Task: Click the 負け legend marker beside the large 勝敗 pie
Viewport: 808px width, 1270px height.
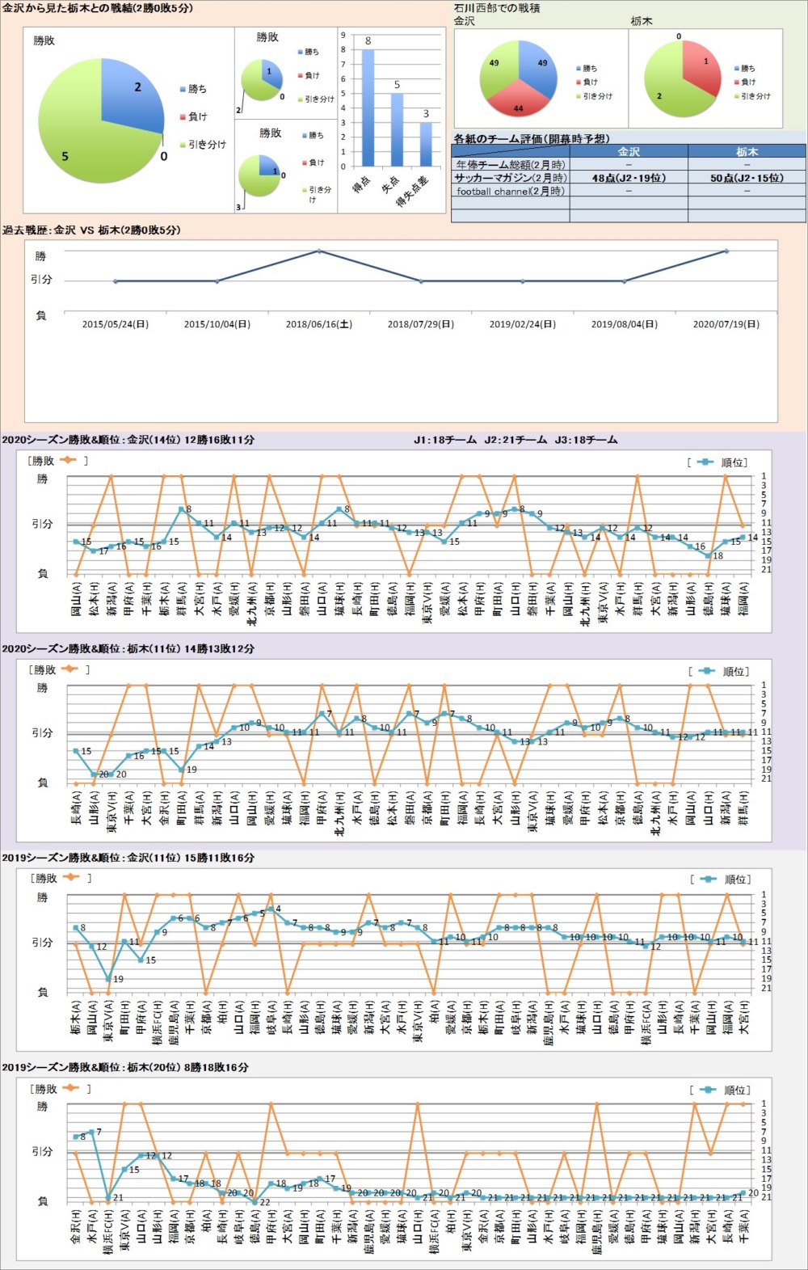Action: click(x=183, y=117)
